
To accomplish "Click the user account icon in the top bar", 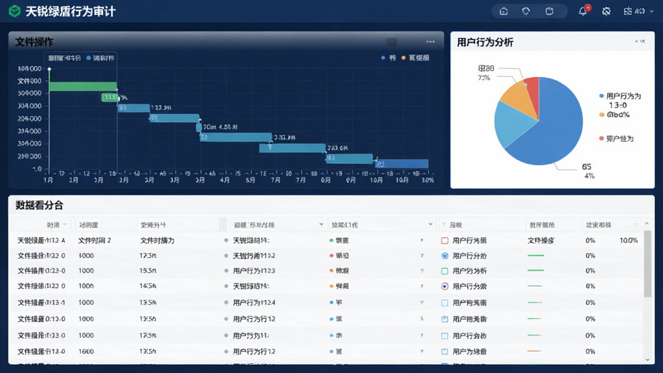I will 628,11.
